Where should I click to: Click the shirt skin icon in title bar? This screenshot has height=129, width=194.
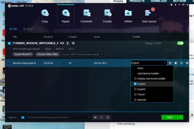(x=171, y=5)
